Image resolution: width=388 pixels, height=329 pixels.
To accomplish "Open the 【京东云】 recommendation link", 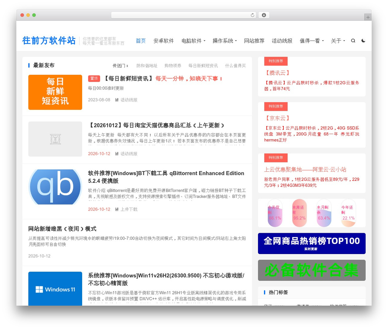I will [277, 118].
